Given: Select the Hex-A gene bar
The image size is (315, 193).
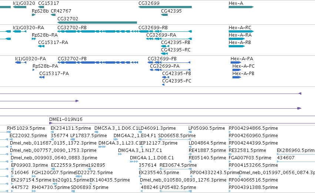Looking at the screenshot, I should click(x=241, y=7).
